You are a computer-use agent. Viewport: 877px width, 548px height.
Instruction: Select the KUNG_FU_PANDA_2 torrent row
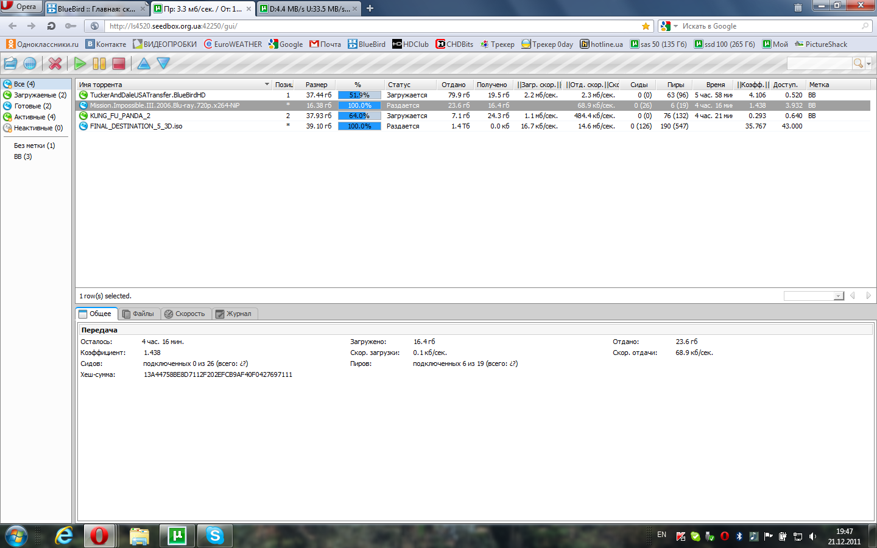(x=474, y=116)
